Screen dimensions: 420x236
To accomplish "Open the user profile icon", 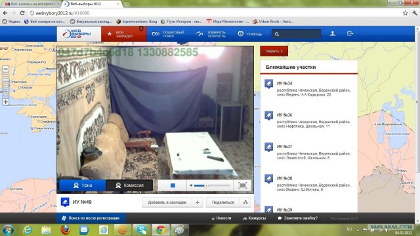I will tap(333, 33).
